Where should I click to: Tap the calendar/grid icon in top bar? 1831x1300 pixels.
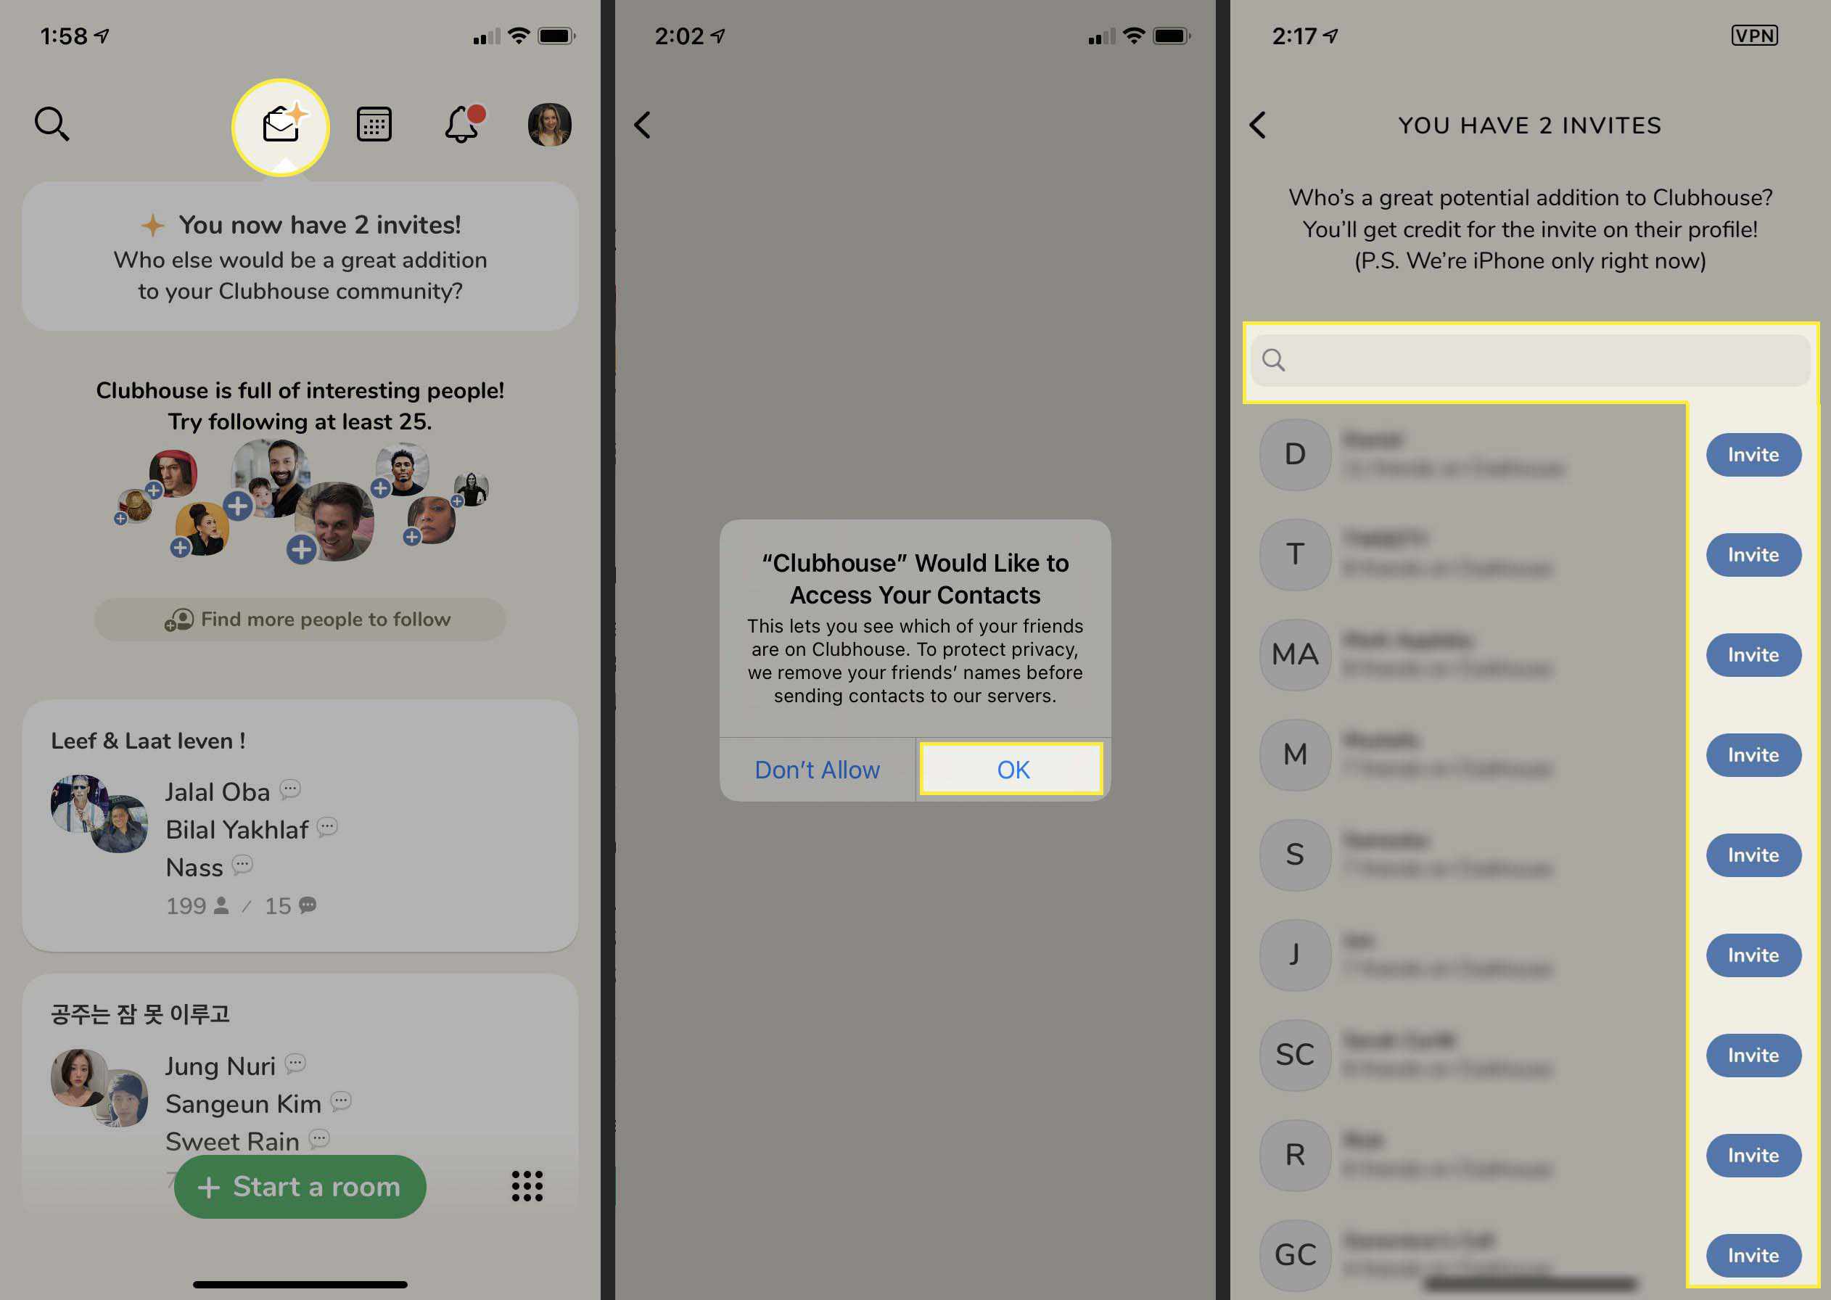pos(371,124)
